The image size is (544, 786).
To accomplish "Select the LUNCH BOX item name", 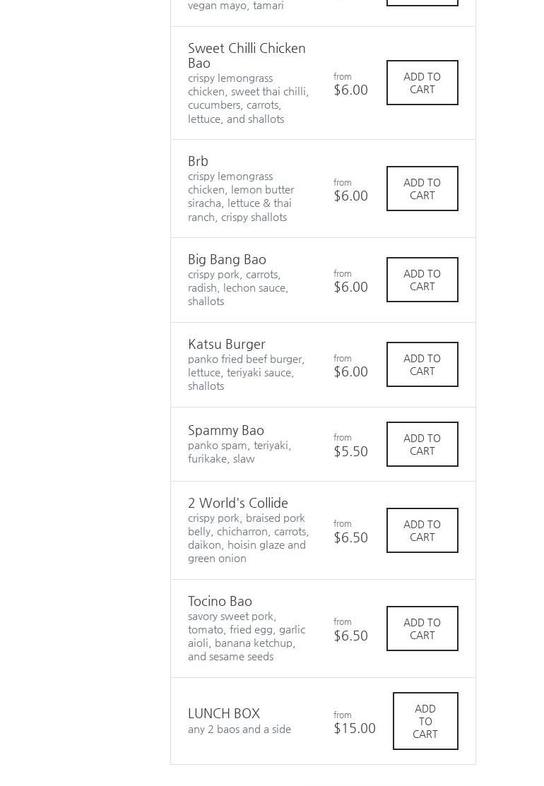I will pyautogui.click(x=223, y=713).
